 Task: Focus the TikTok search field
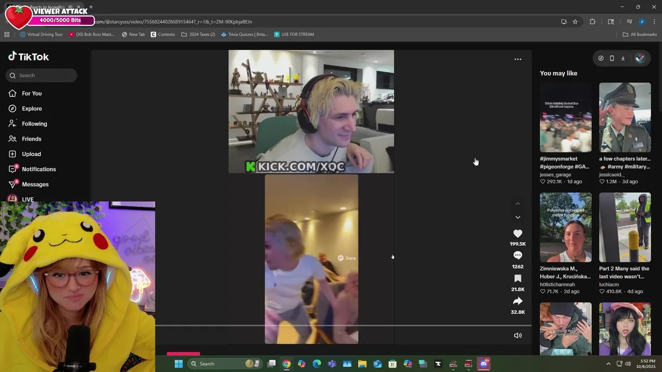coord(41,75)
